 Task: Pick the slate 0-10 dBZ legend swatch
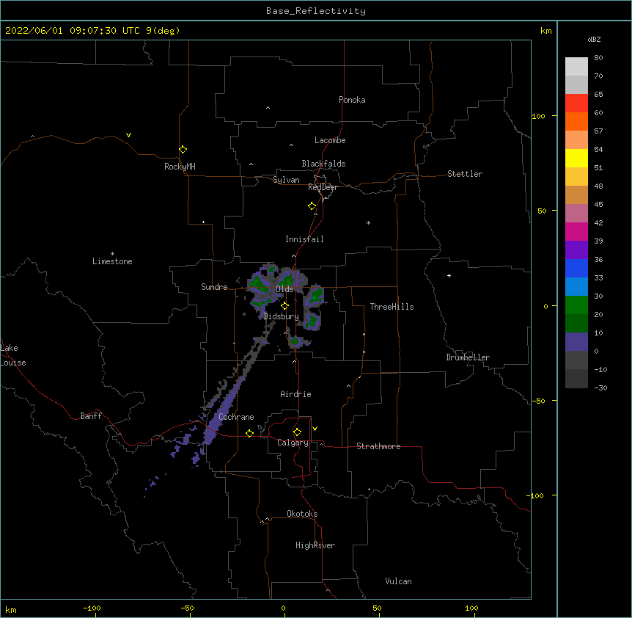point(576,342)
